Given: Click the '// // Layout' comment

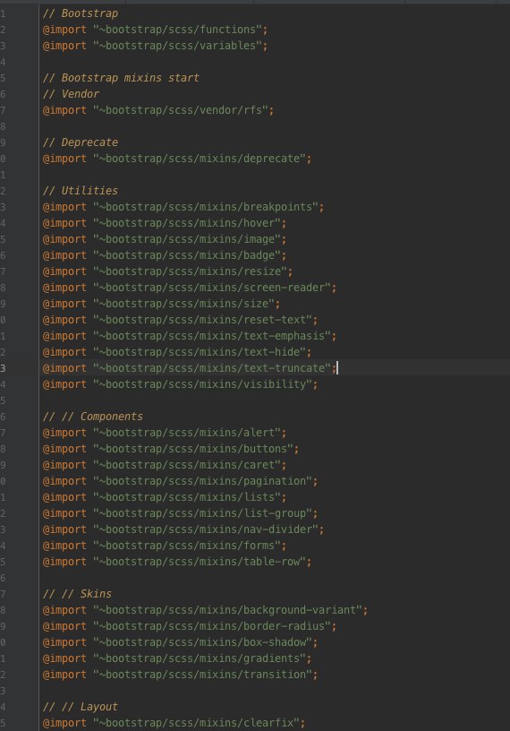Looking at the screenshot, I should 81,707.
